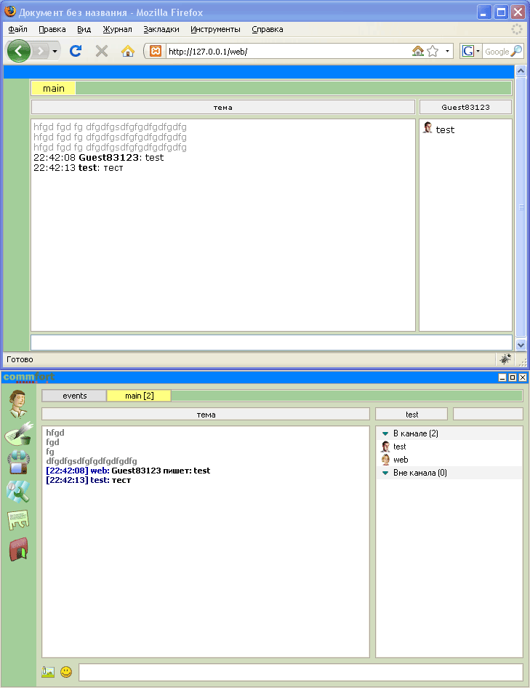Select user 'web' in channel list
Screen dimensions: 530x688
[401, 460]
